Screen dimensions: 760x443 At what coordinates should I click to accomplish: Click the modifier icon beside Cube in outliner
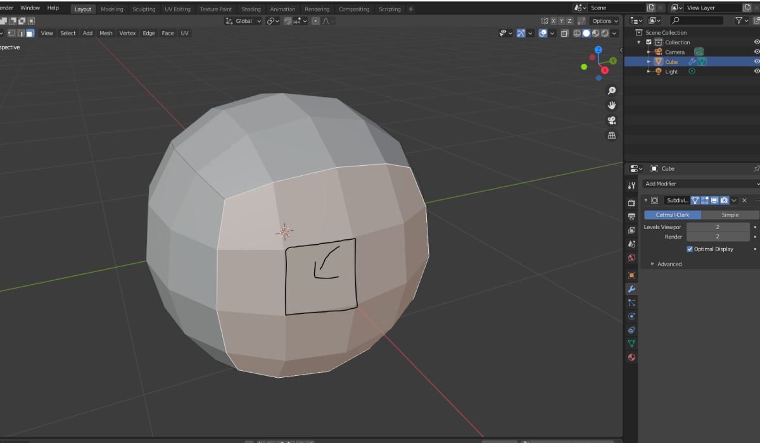(692, 61)
